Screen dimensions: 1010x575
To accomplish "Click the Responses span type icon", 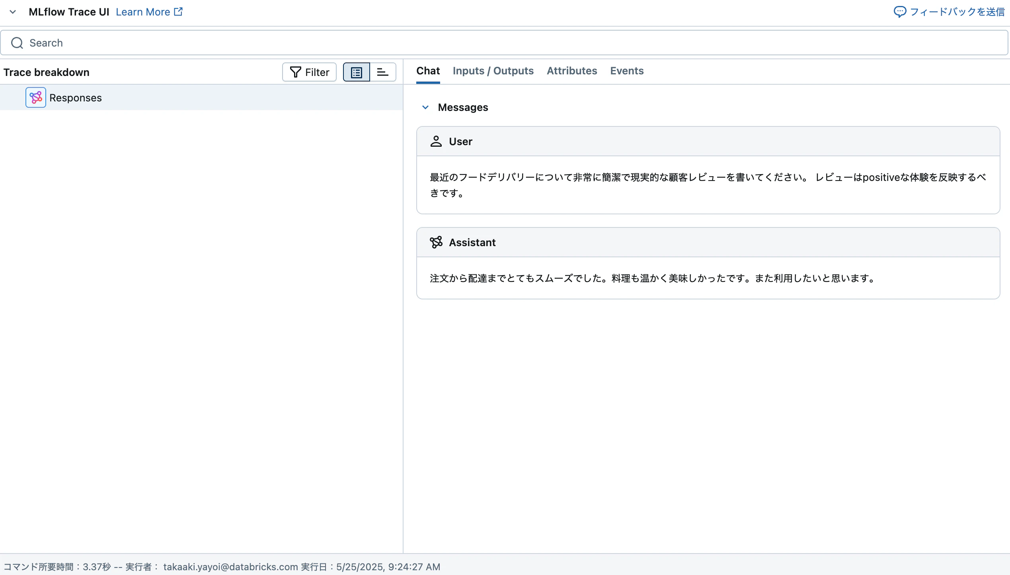I will [x=36, y=97].
